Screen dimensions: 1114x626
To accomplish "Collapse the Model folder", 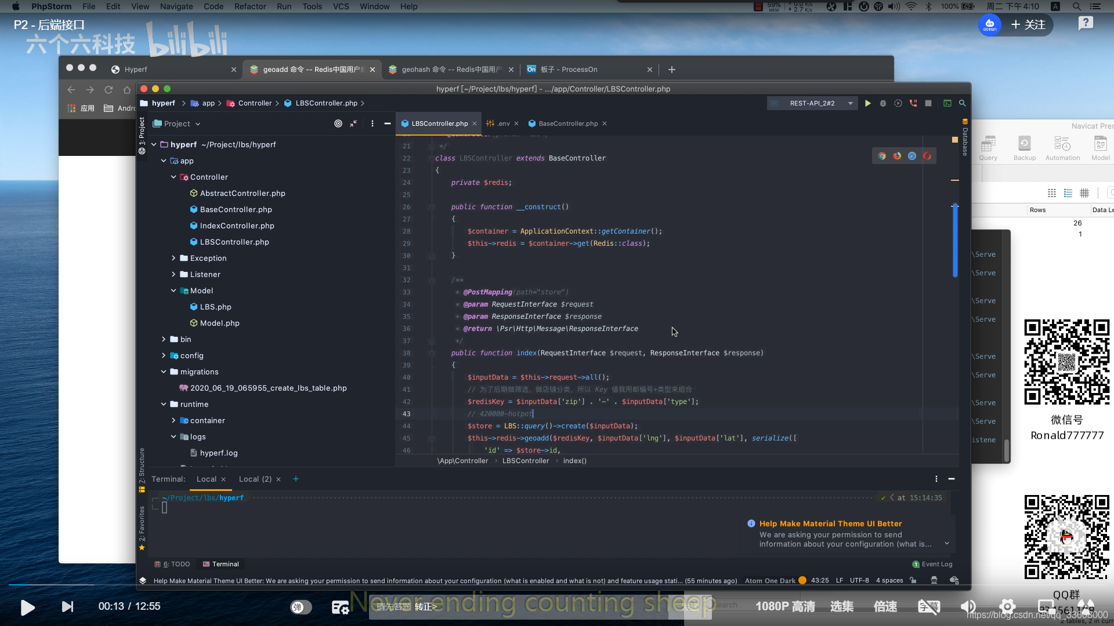I will [x=173, y=290].
